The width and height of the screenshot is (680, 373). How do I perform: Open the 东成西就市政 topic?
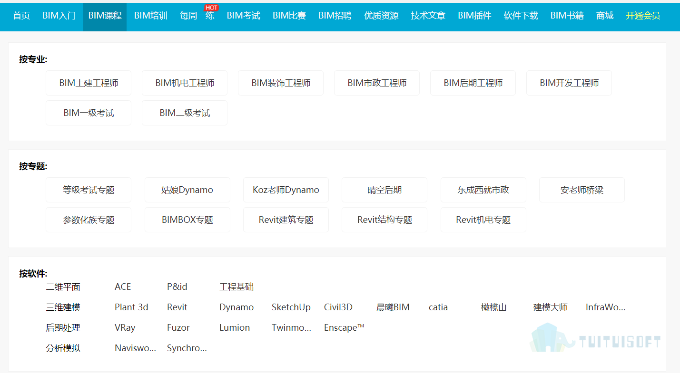click(483, 190)
